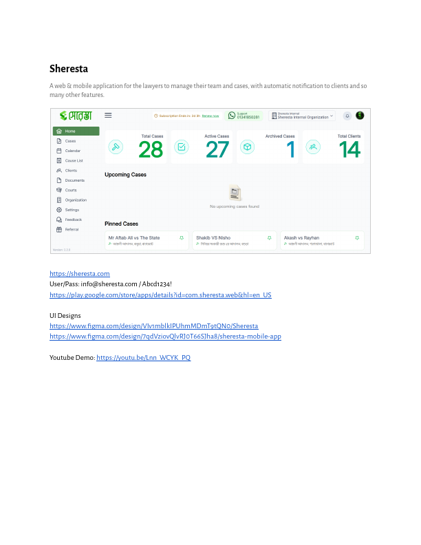421x545 pixels.
Task: Open the https://sheresta.com link
Action: pyautogui.click(x=80, y=274)
